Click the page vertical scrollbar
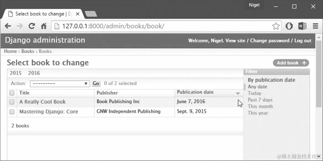Viewport: 323px width, 161px height. pos(319,74)
